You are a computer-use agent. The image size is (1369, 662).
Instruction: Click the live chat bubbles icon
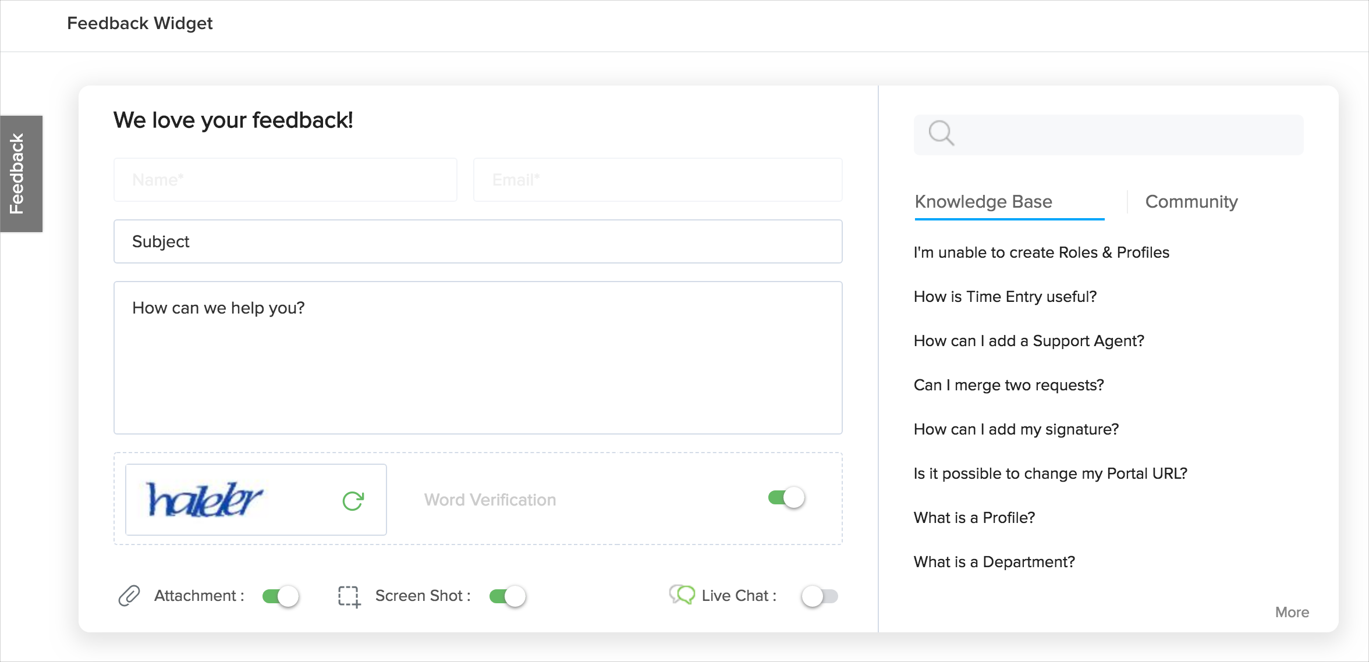(682, 595)
